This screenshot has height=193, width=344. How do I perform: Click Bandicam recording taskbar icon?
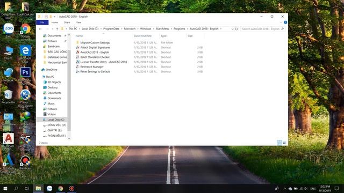[x=71, y=188]
